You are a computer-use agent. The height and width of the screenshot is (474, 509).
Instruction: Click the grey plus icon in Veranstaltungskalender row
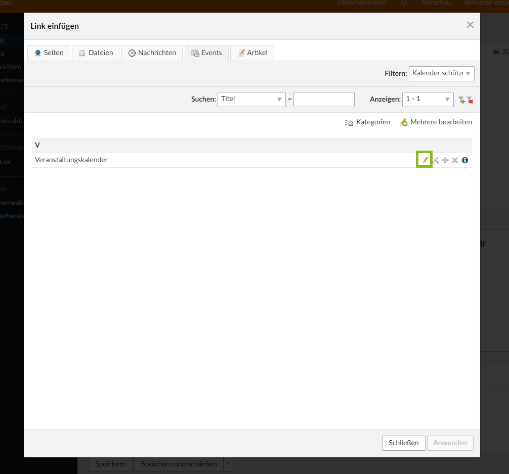coord(445,160)
